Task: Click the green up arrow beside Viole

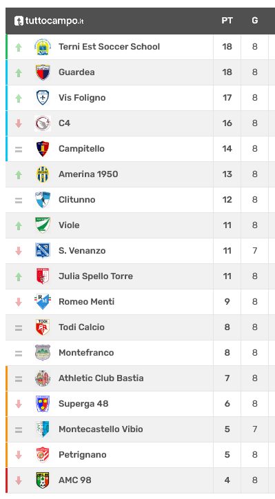Action: click(x=19, y=225)
